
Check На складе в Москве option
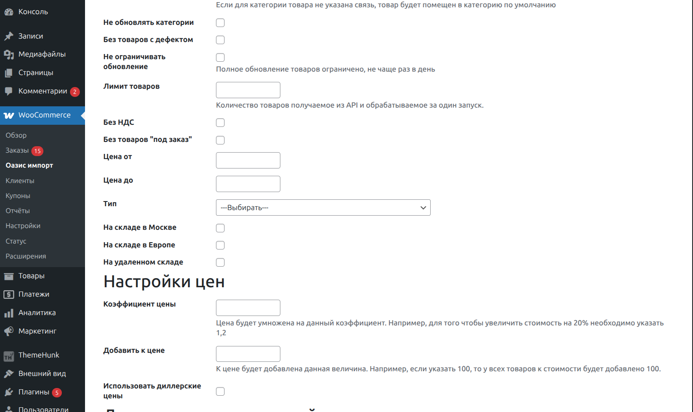click(220, 228)
